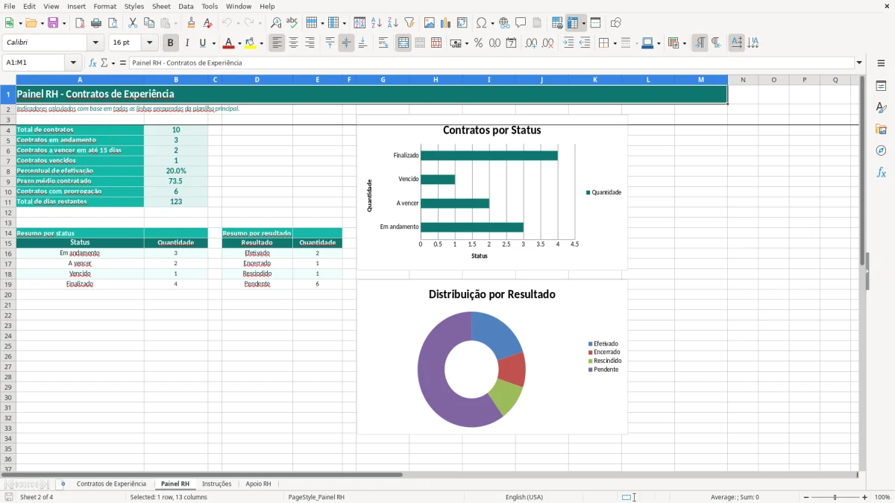This screenshot has width=895, height=503.
Task: Open Find & Replace
Action: [276, 23]
